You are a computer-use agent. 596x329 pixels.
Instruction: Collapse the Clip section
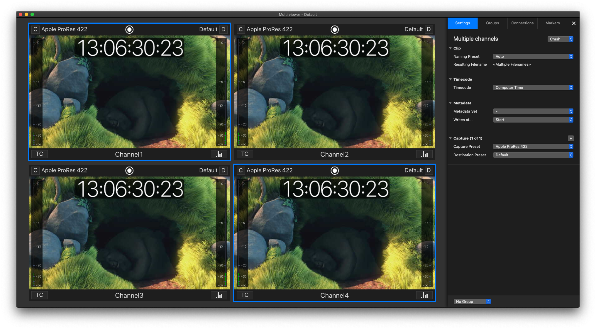coord(451,48)
